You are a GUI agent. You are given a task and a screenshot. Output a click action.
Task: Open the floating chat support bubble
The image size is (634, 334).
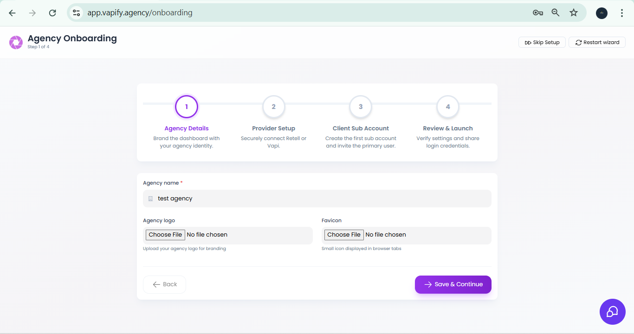point(612,311)
